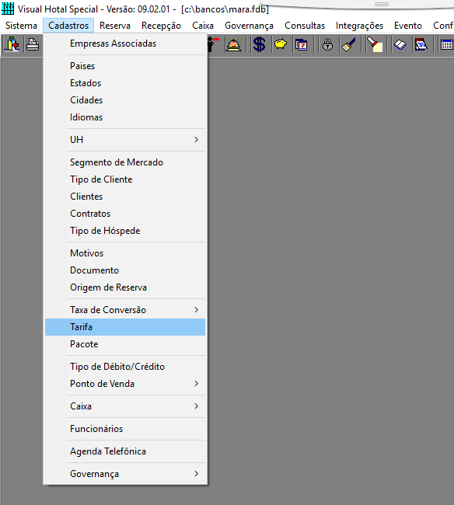Viewport: 454px width, 505px height.
Task: Select Pacote entry
Action: pyautogui.click(x=125, y=344)
